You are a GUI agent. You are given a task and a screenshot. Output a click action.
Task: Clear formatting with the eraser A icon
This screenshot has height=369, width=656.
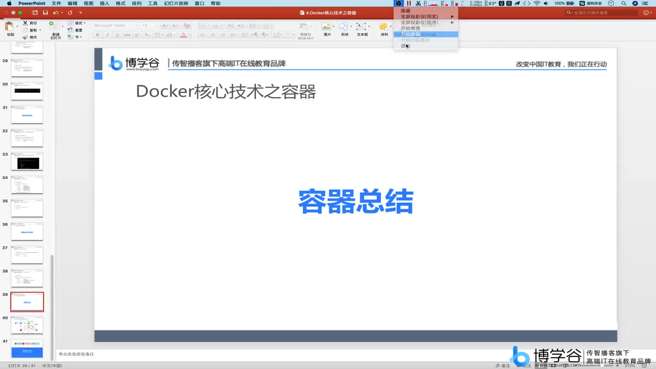pyautogui.click(x=187, y=26)
